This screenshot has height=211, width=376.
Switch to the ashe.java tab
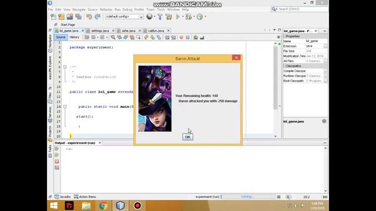coord(129,31)
